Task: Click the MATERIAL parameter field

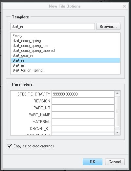Action: (83, 122)
